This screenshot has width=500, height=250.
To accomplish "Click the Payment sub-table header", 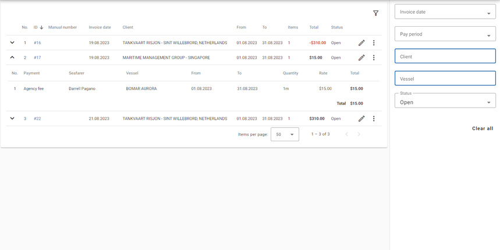I will click(x=31, y=73).
